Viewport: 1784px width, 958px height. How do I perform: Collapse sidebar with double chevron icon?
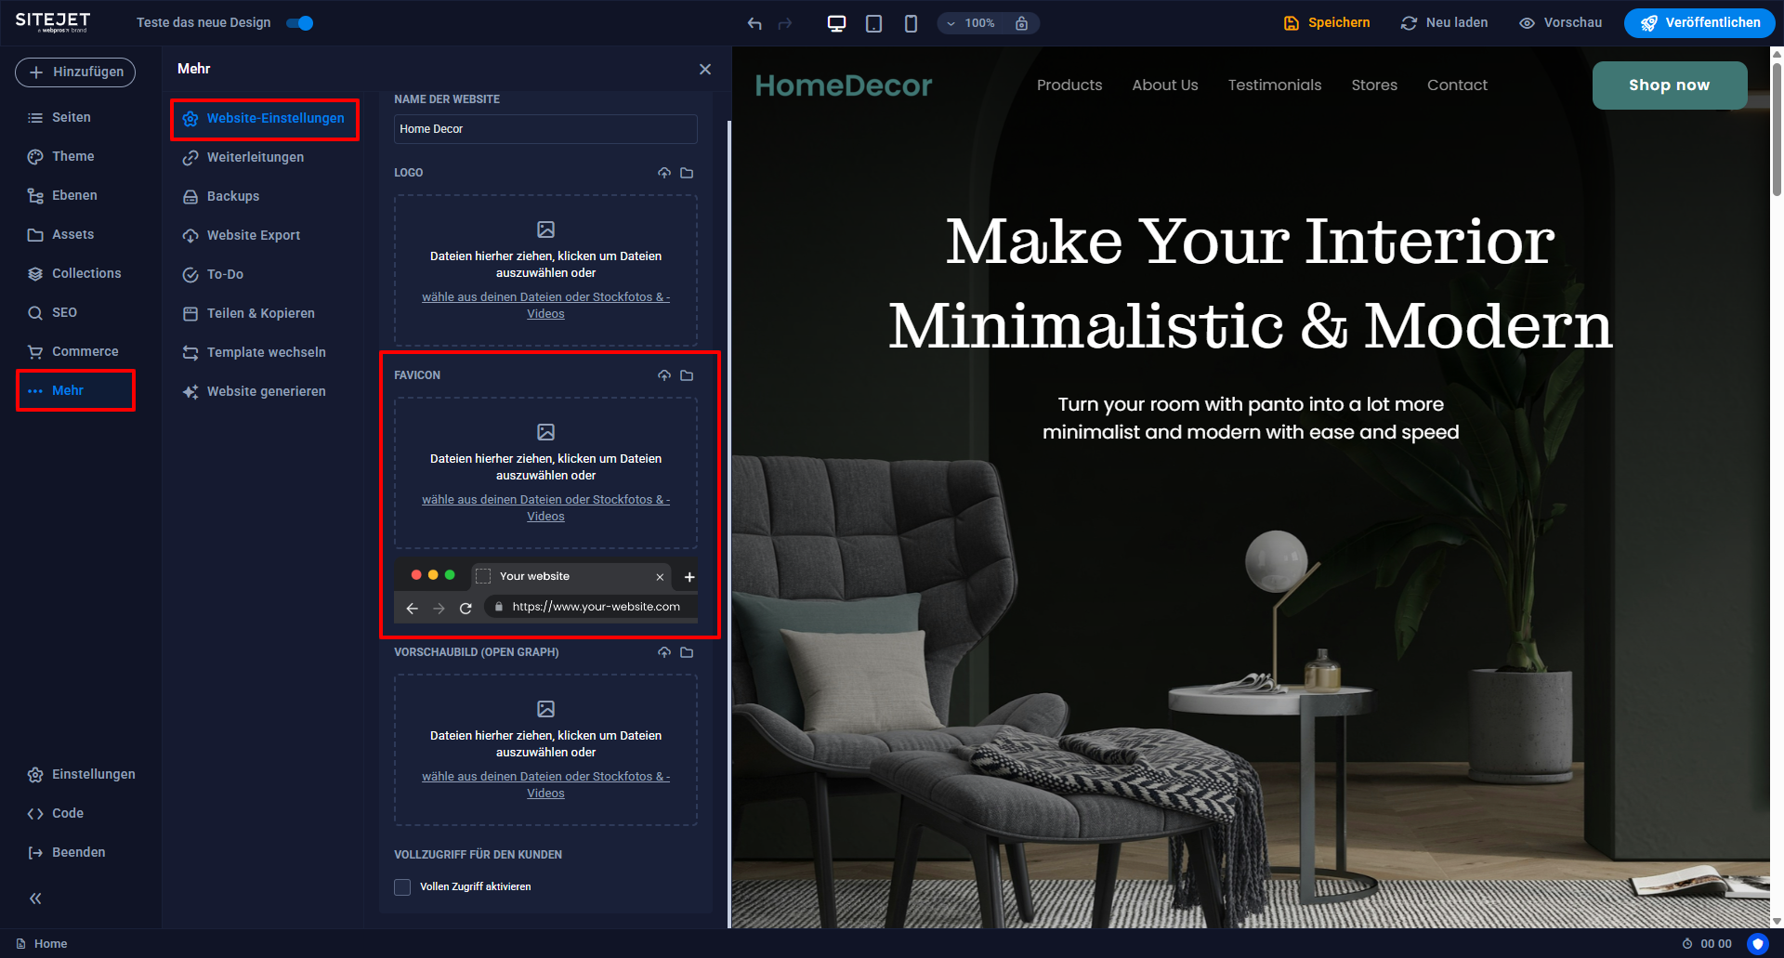(35, 899)
